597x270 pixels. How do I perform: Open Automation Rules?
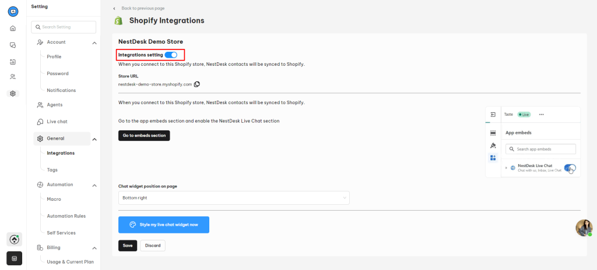[66, 216]
